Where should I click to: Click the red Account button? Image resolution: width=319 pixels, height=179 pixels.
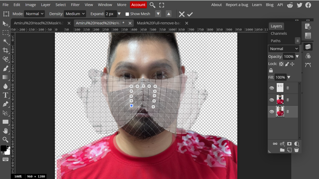click(x=138, y=5)
